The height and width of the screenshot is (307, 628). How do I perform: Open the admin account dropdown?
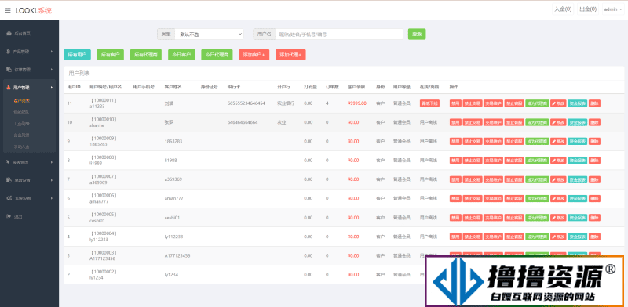613,9
